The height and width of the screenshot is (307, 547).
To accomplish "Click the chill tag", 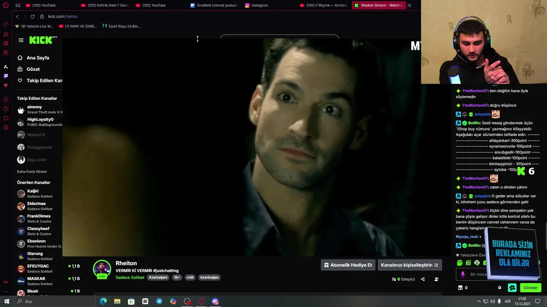I will (190, 278).
